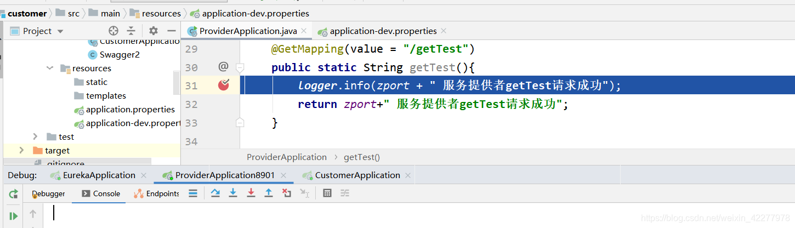Close the EurekaApplication debug tab
795x228 pixels.
click(x=144, y=175)
